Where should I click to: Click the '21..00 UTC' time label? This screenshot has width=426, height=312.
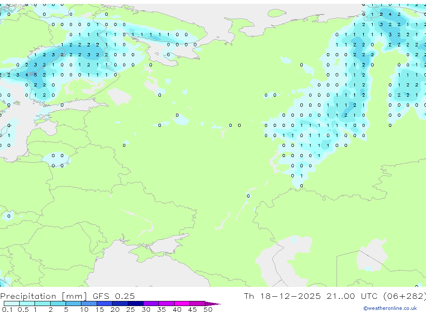[x=352, y=296]
